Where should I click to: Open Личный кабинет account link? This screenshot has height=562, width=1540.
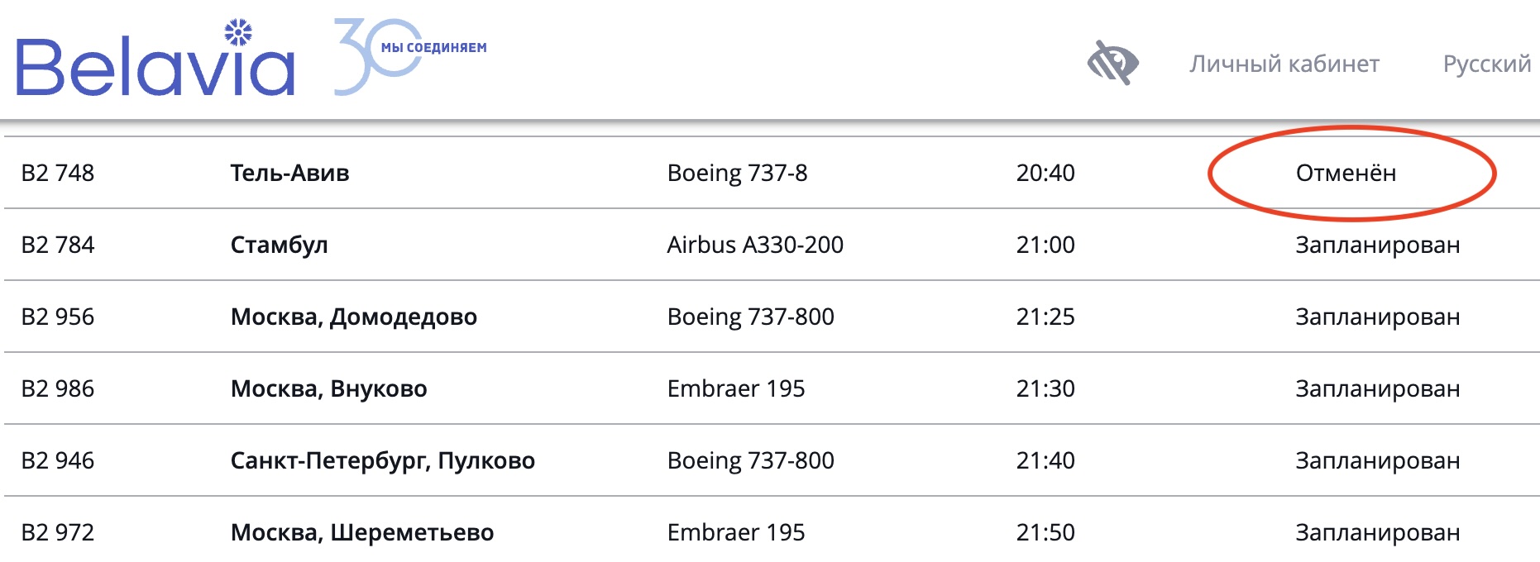1284,64
